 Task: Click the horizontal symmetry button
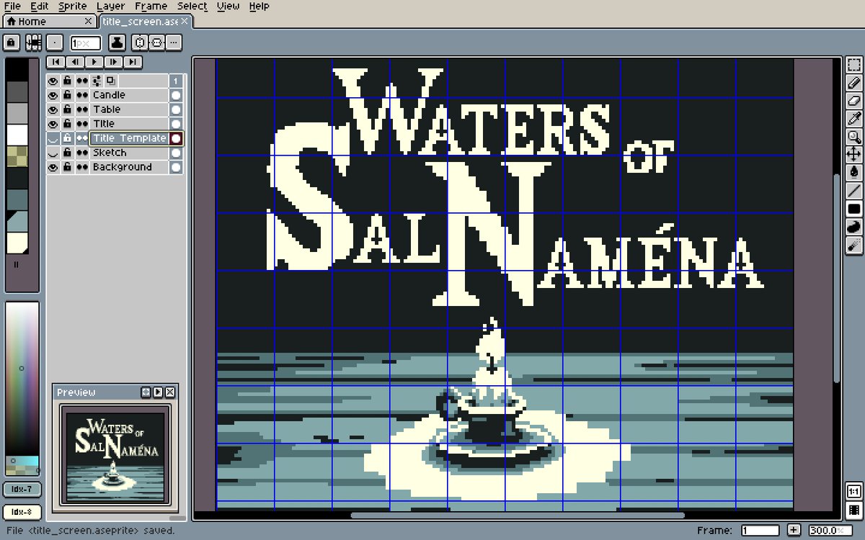click(x=140, y=42)
